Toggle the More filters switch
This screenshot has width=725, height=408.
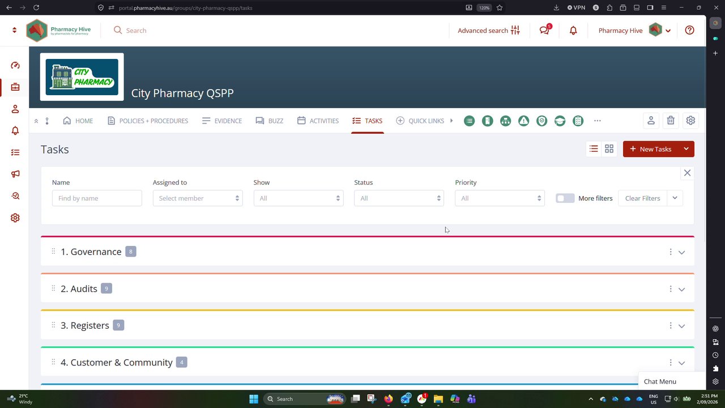coord(565,198)
